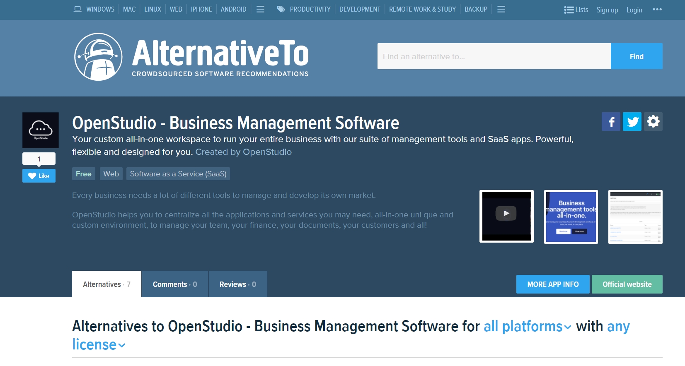
Task: Open the three-dots more menu
Action: click(657, 10)
